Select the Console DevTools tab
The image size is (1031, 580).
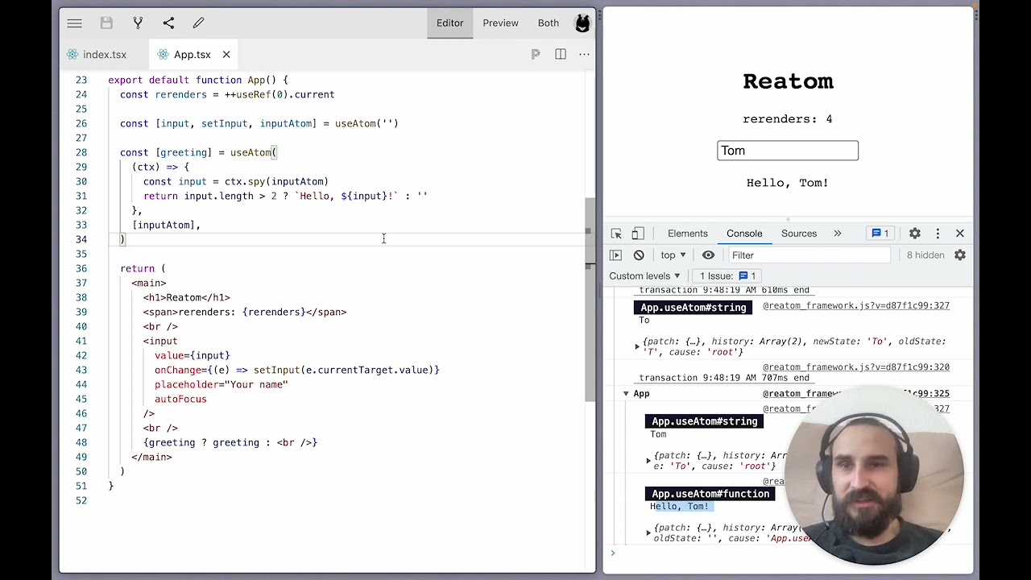tap(744, 234)
